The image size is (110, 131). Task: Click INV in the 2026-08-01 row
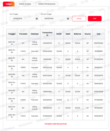tap(23, 43)
